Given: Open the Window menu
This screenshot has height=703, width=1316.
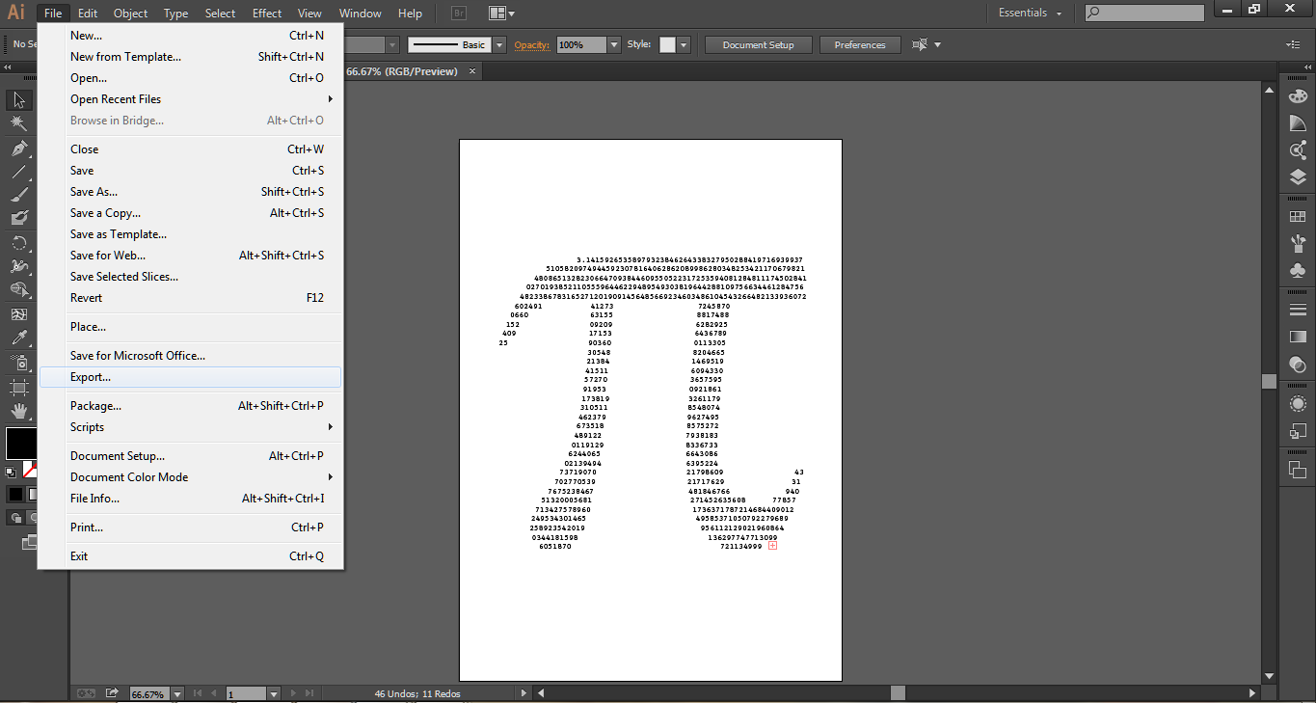Looking at the screenshot, I should (361, 14).
